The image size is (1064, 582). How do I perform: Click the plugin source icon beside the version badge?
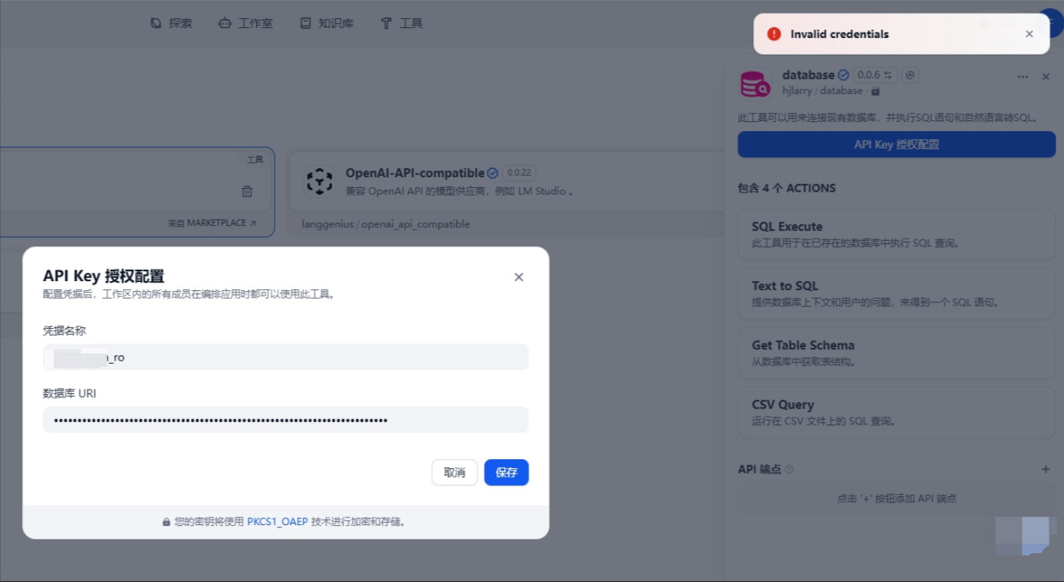click(909, 75)
